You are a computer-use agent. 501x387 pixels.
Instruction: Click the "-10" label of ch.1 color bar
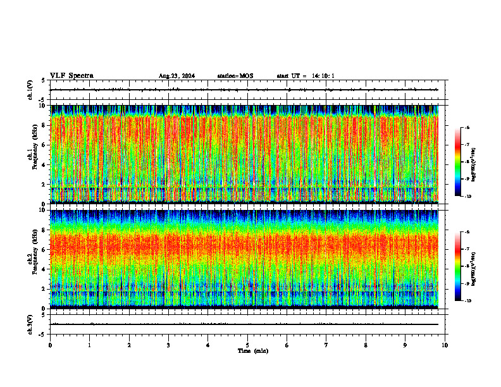(467, 197)
